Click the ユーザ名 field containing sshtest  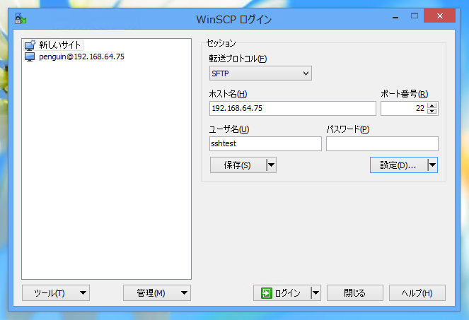265,143
